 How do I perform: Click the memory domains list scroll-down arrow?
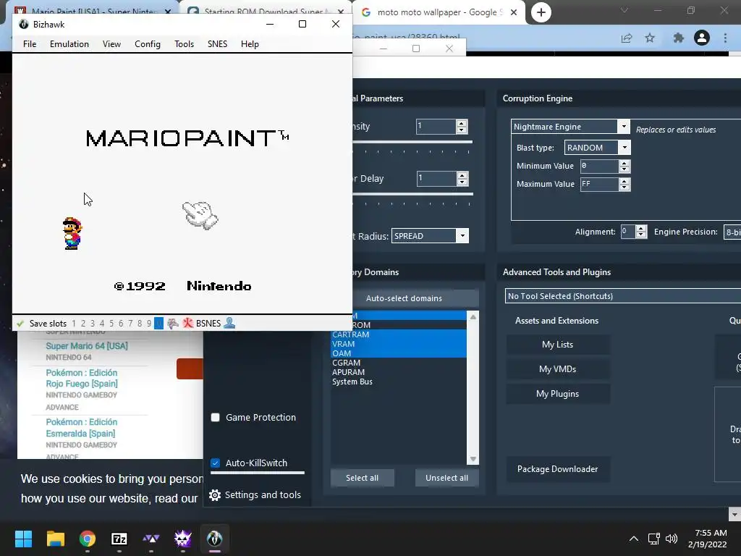473,459
